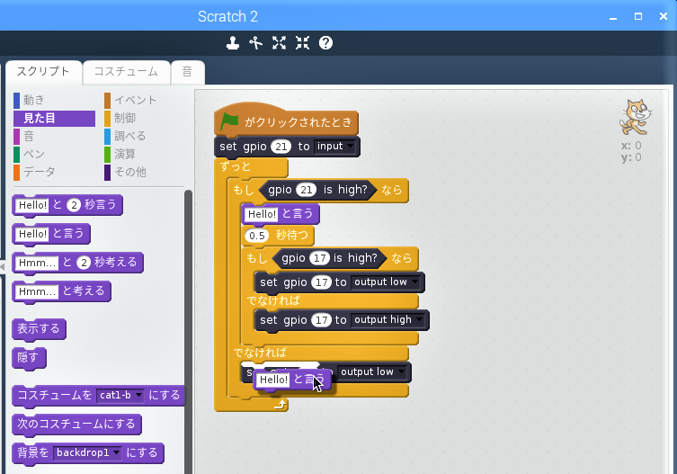Select the その他 block category
677x474 pixels.
(x=125, y=172)
